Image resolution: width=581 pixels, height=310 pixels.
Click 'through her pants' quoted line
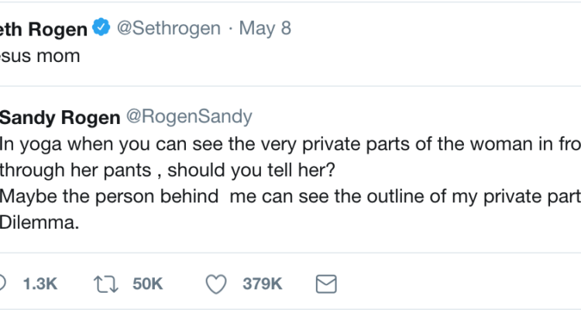point(85,169)
